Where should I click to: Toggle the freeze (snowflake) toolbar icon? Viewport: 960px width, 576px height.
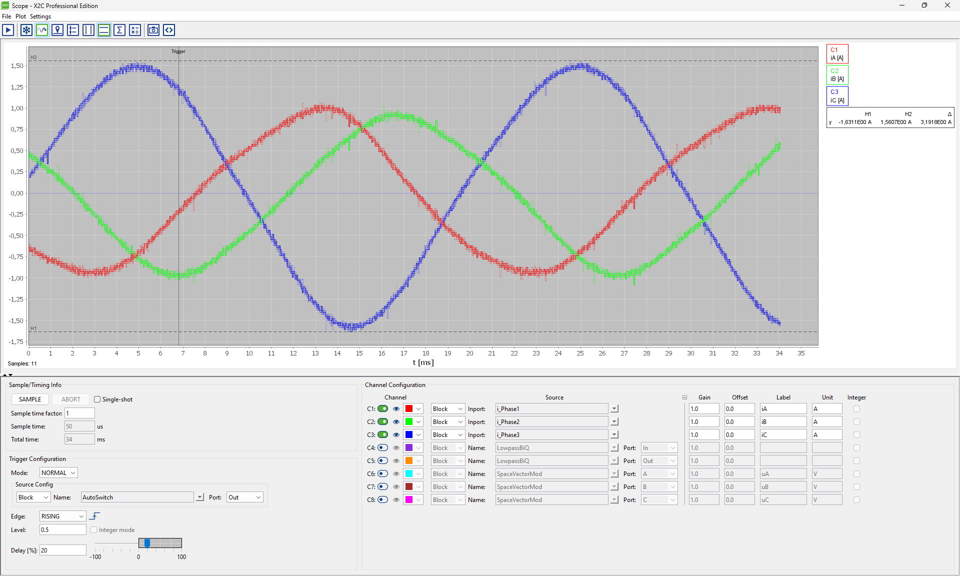[x=26, y=30]
